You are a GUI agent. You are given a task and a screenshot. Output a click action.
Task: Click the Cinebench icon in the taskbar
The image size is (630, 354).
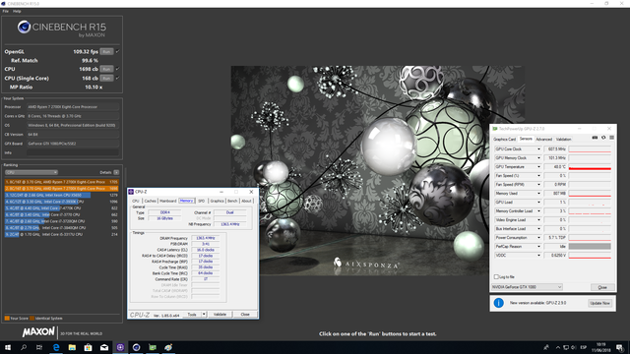tap(136, 347)
